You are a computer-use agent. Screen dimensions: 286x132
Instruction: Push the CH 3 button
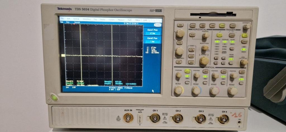click(x=224, y=72)
